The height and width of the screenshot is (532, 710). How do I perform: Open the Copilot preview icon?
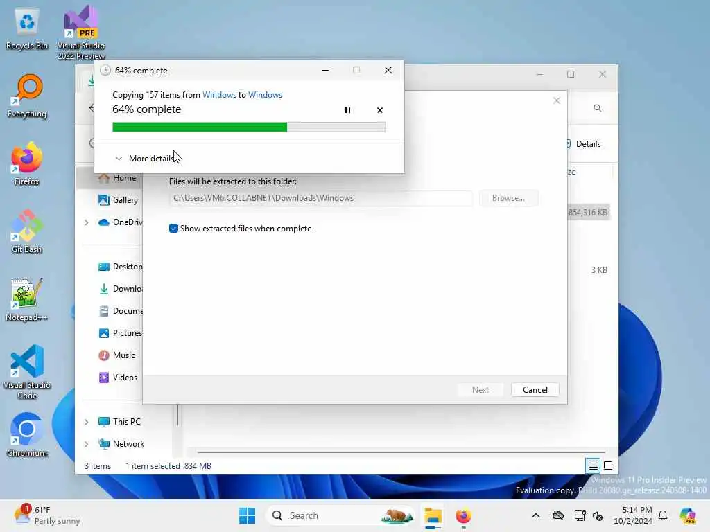(688, 515)
